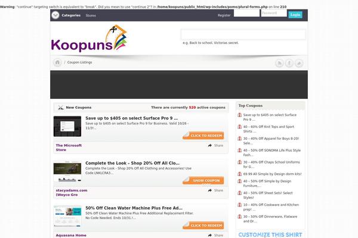Click coupon icon beside 'Save up to $405' top coupon
This screenshot has height=238, width=358.
pos(239,115)
